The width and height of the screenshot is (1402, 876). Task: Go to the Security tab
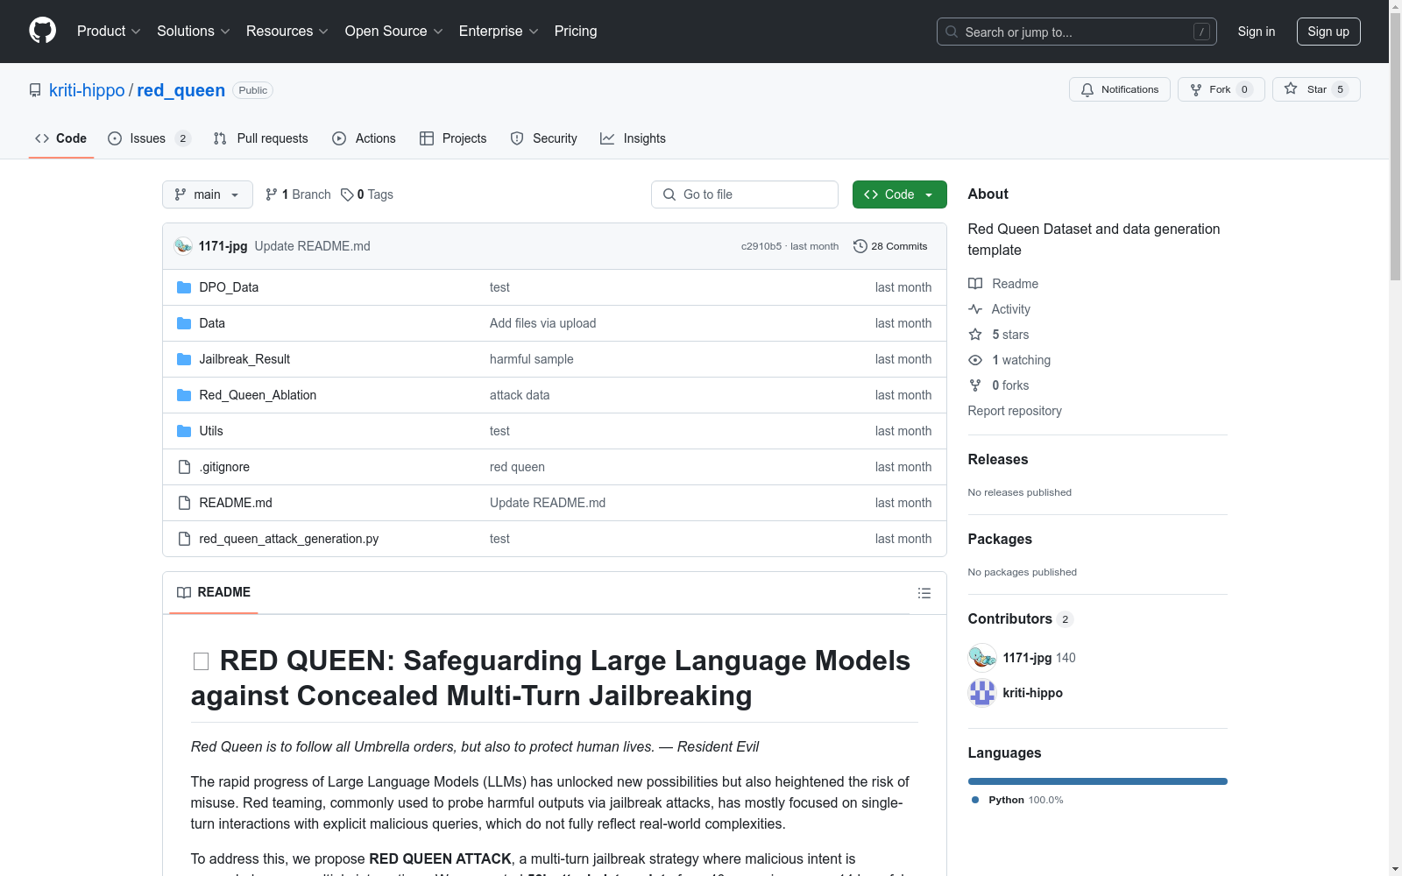544,138
